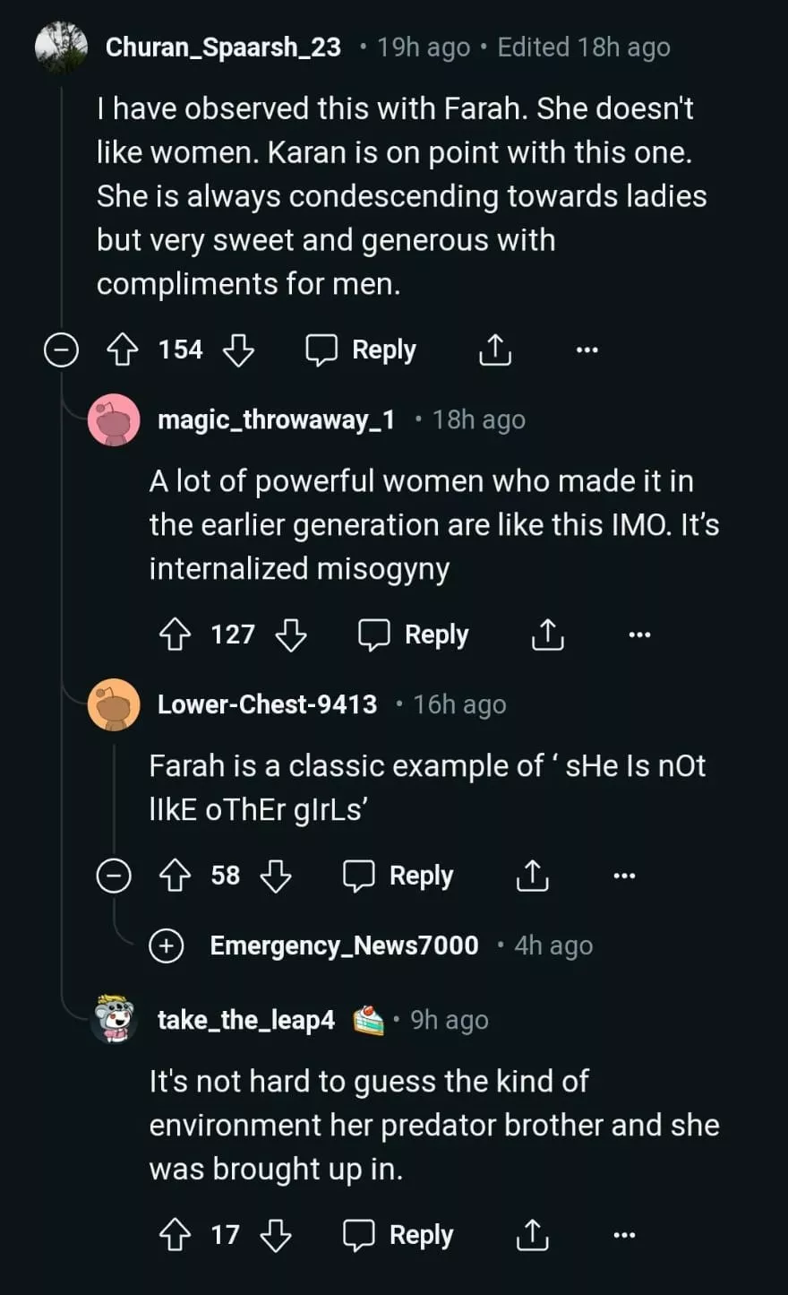Upvote magic_throwaway_1's comment
This screenshot has height=1295, width=788.
pyautogui.click(x=175, y=635)
